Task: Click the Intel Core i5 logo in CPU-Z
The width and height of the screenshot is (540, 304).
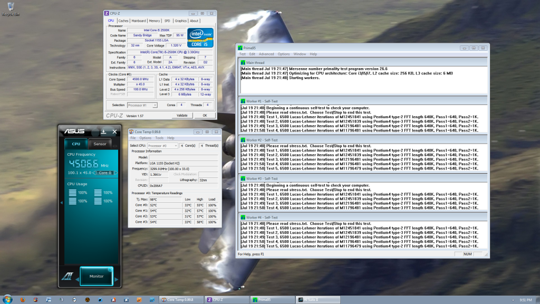Action: coord(201,37)
